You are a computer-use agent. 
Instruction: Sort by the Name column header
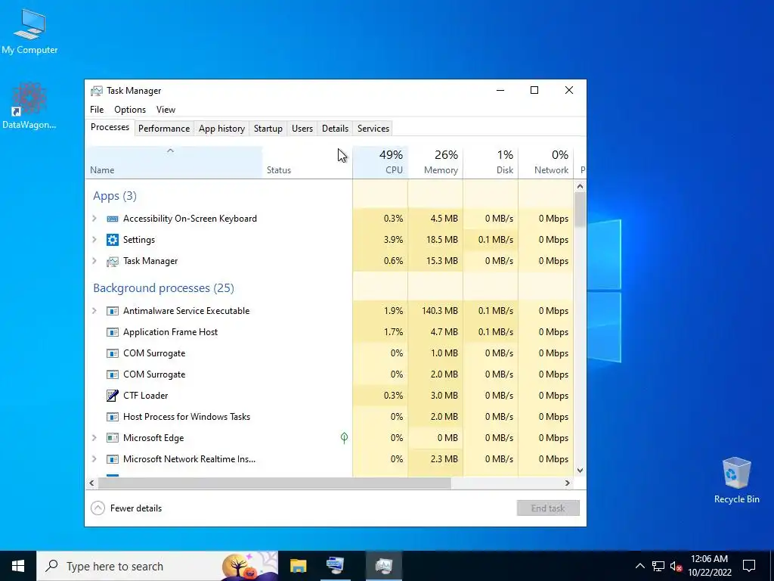point(174,163)
